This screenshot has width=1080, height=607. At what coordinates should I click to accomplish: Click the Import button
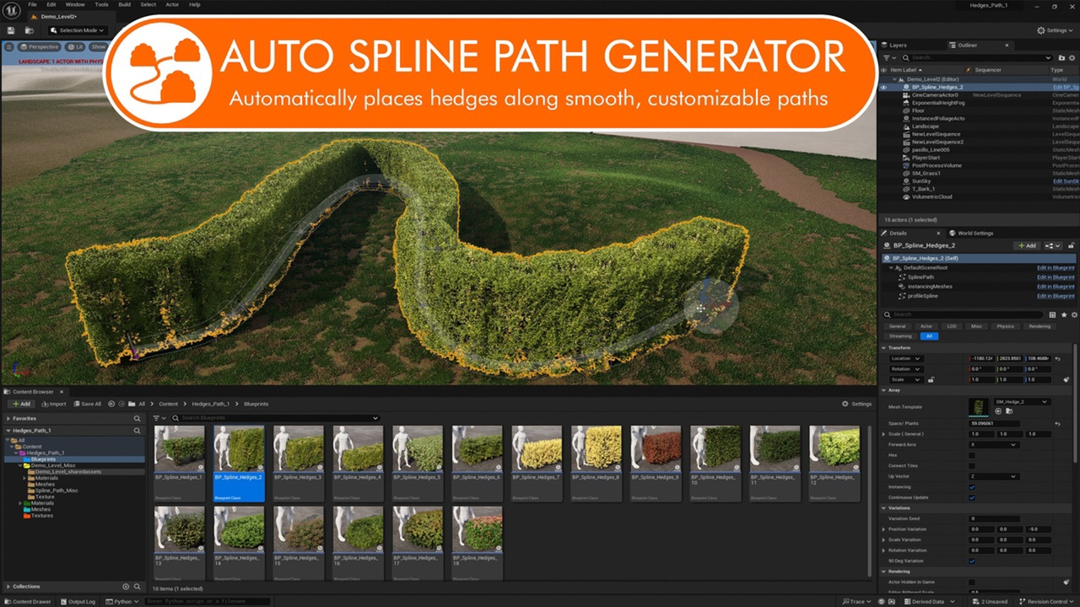point(54,404)
